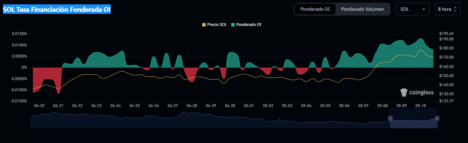468x143 pixels.
Task: Click the $195.69 price axis label
Action: [446, 34]
